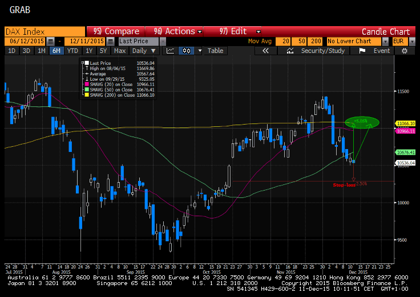Select the 1Y range tab

click(x=89, y=51)
